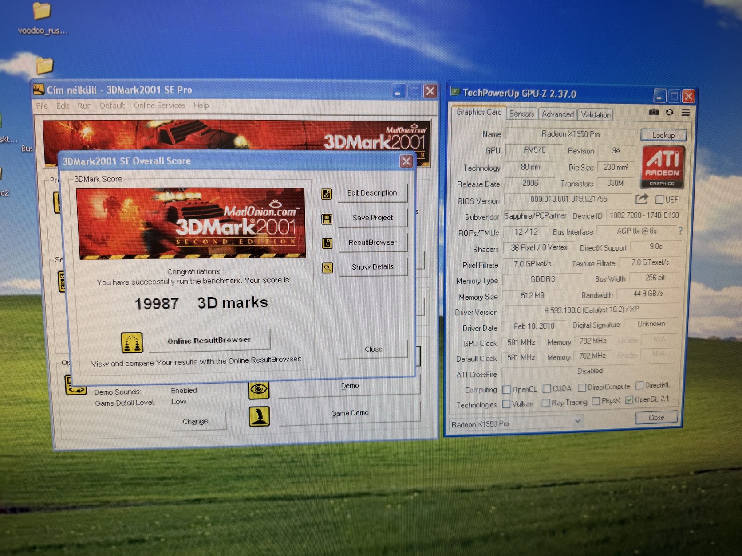Open the Online Services menu
This screenshot has width=742, height=556.
coord(159,106)
